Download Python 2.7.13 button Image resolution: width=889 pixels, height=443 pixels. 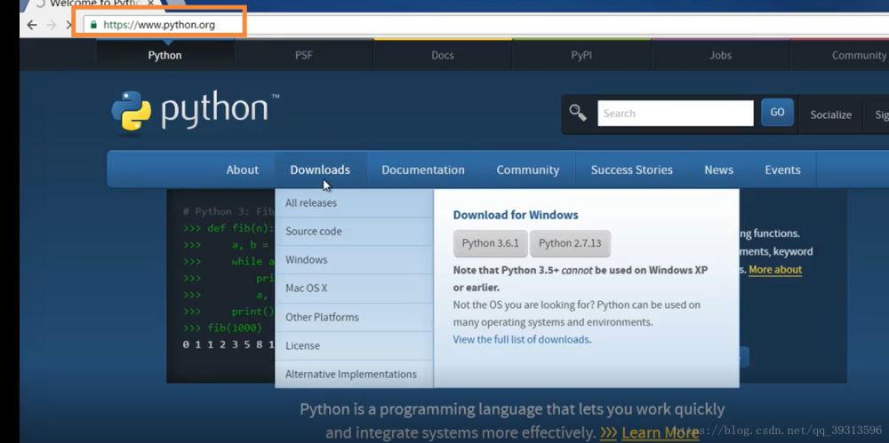pos(570,243)
